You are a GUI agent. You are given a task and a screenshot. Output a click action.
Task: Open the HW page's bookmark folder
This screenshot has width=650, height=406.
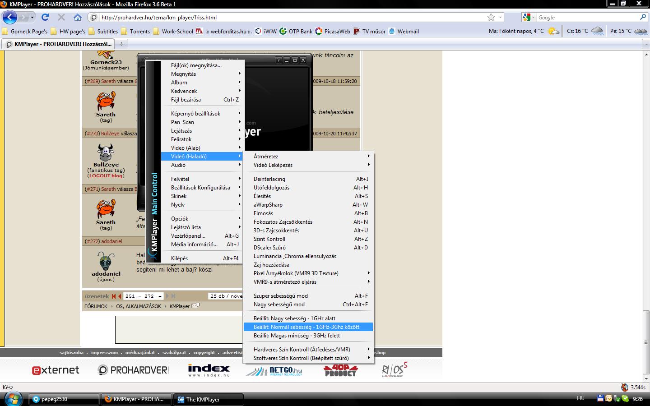(68, 31)
